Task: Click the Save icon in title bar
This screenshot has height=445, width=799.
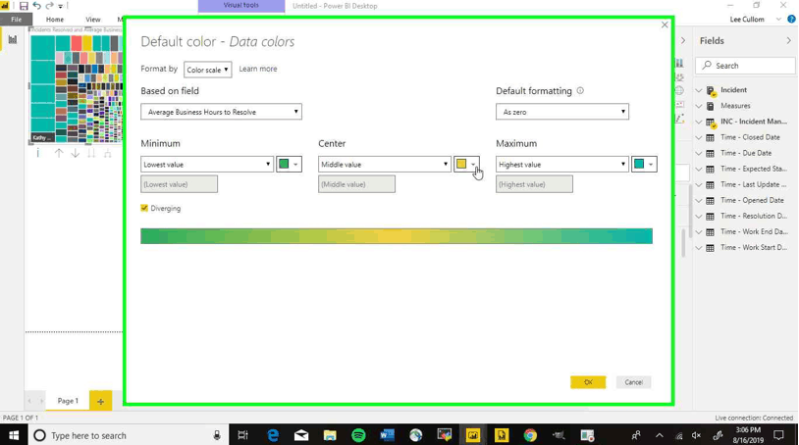Action: click(24, 6)
